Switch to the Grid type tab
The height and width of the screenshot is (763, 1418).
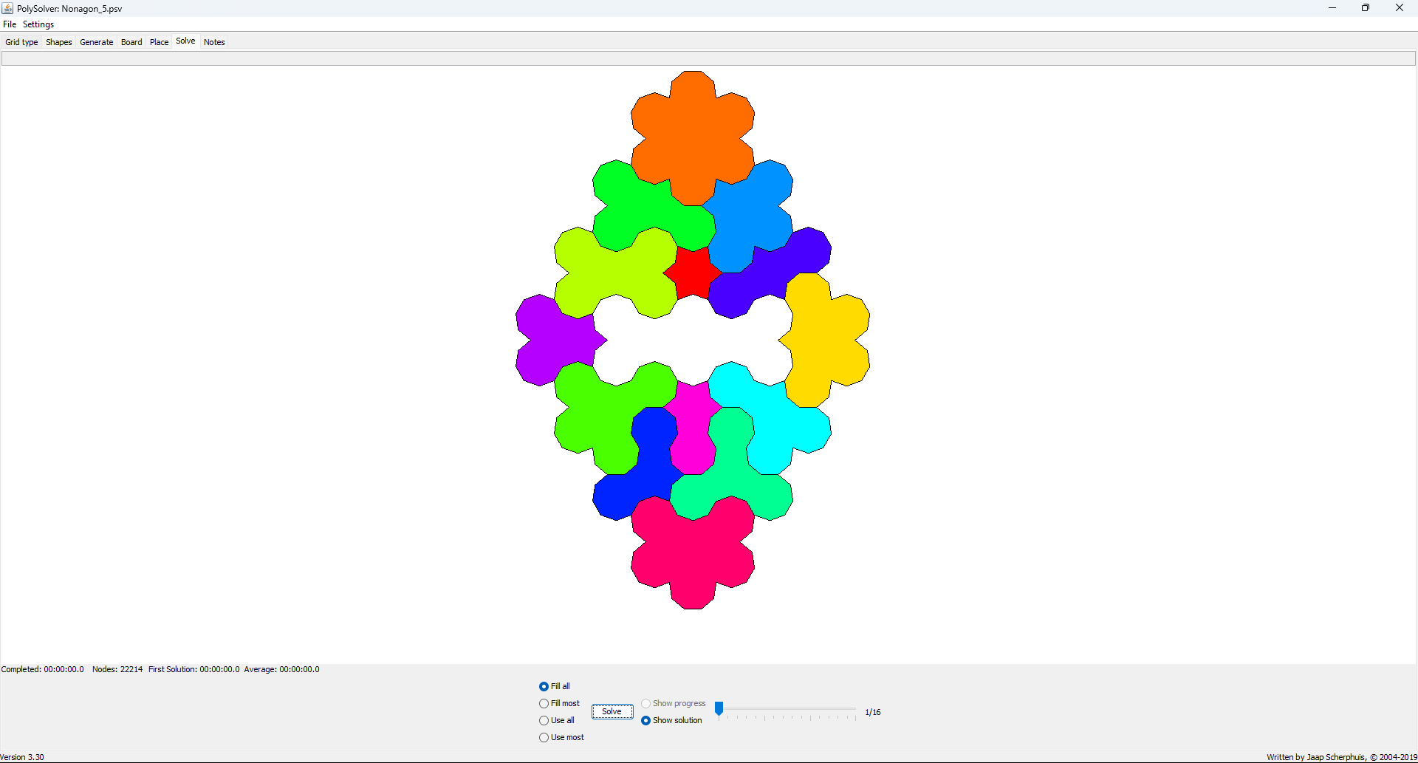(21, 42)
